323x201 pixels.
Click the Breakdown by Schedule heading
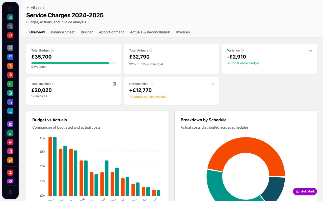204,120
